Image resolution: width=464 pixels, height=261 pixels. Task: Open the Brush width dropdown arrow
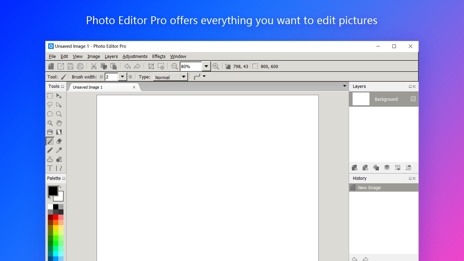pyautogui.click(x=122, y=77)
